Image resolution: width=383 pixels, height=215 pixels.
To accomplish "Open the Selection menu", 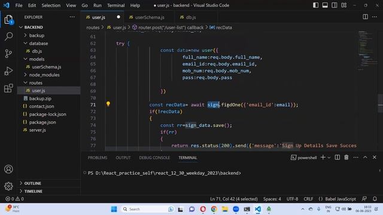I will [x=51, y=5].
